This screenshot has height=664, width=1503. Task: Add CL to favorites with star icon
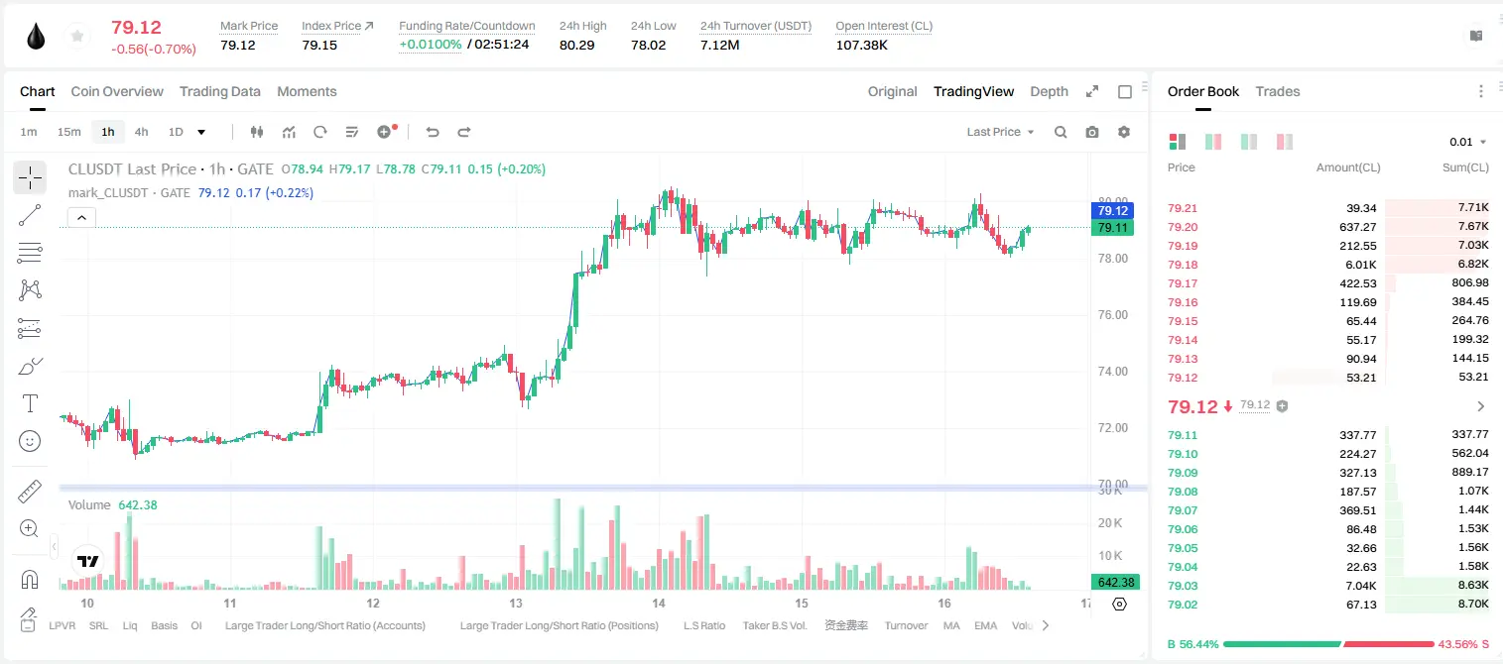[x=76, y=37]
